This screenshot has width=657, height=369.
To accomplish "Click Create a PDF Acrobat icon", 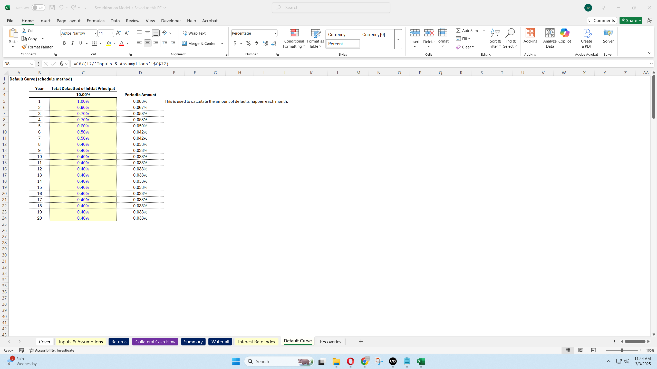I will pos(586,38).
